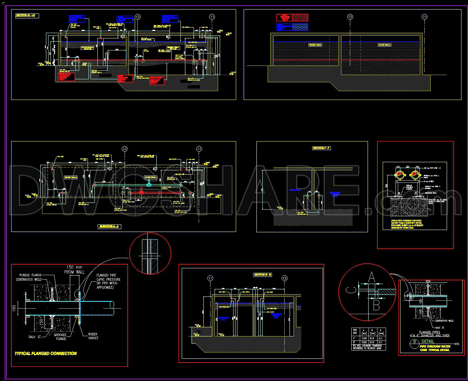Select the 'SECTION A1 - A1' title label

(x=27, y=16)
